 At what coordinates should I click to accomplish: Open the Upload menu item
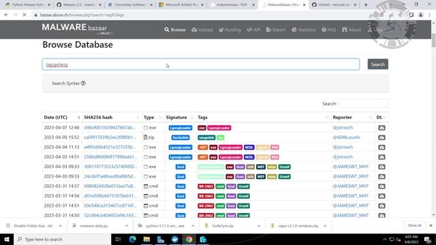202,30
